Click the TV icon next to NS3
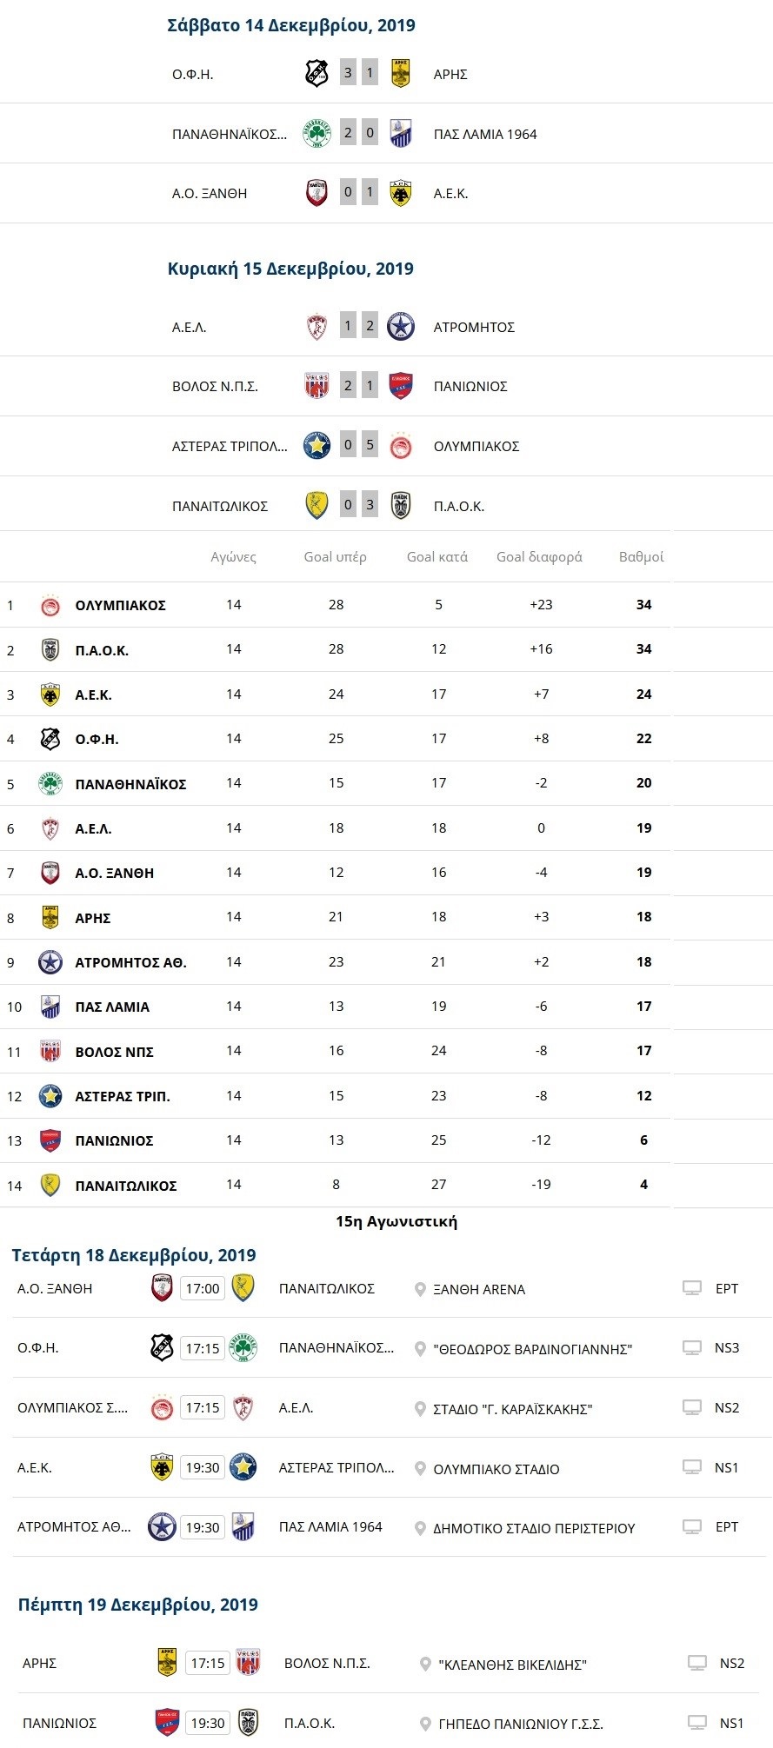 [x=692, y=1348]
